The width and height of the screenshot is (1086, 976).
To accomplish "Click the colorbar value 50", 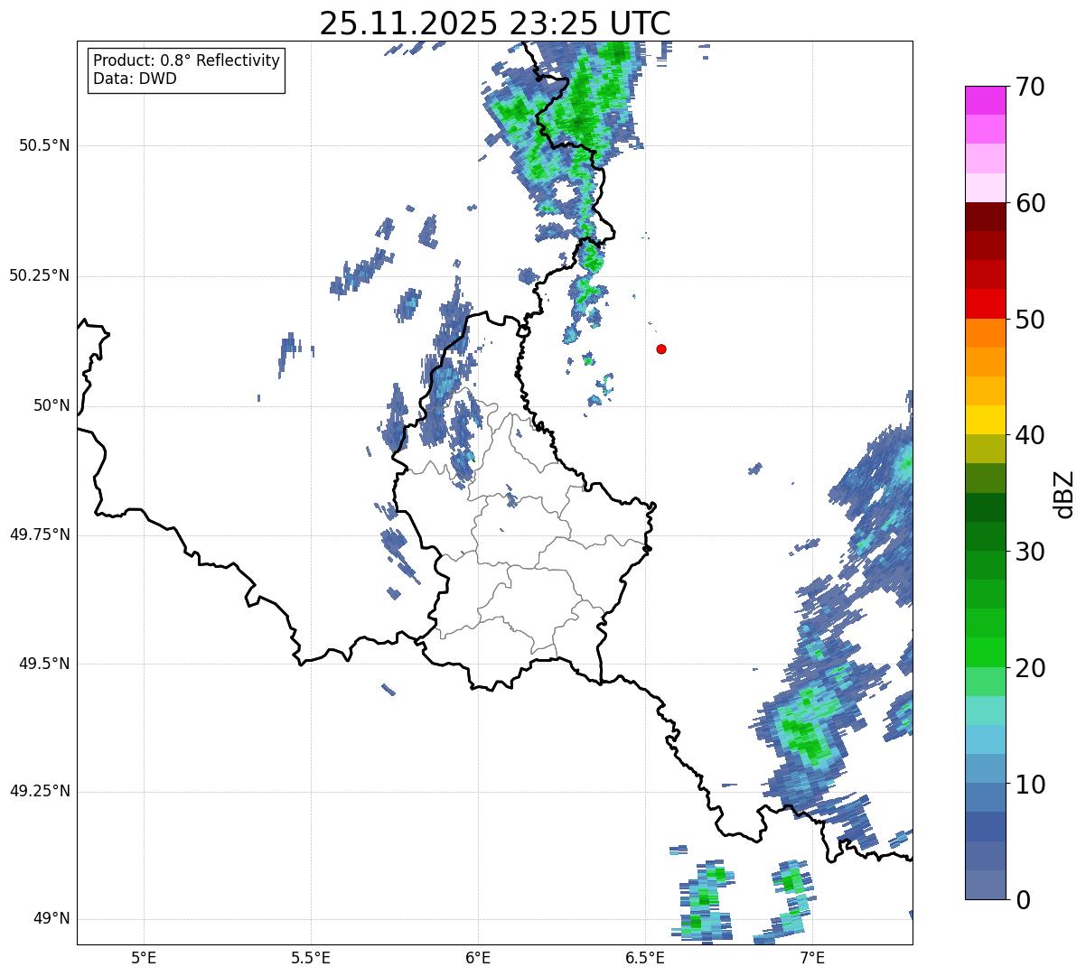I will 1030,320.
